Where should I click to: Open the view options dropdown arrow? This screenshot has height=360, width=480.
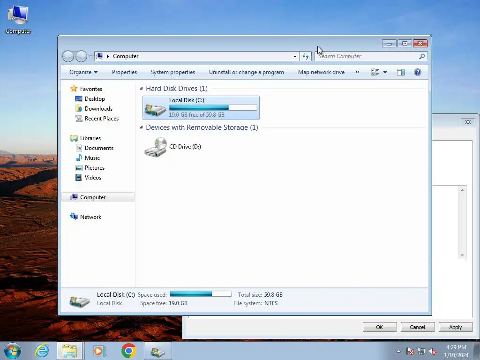pos(385,72)
